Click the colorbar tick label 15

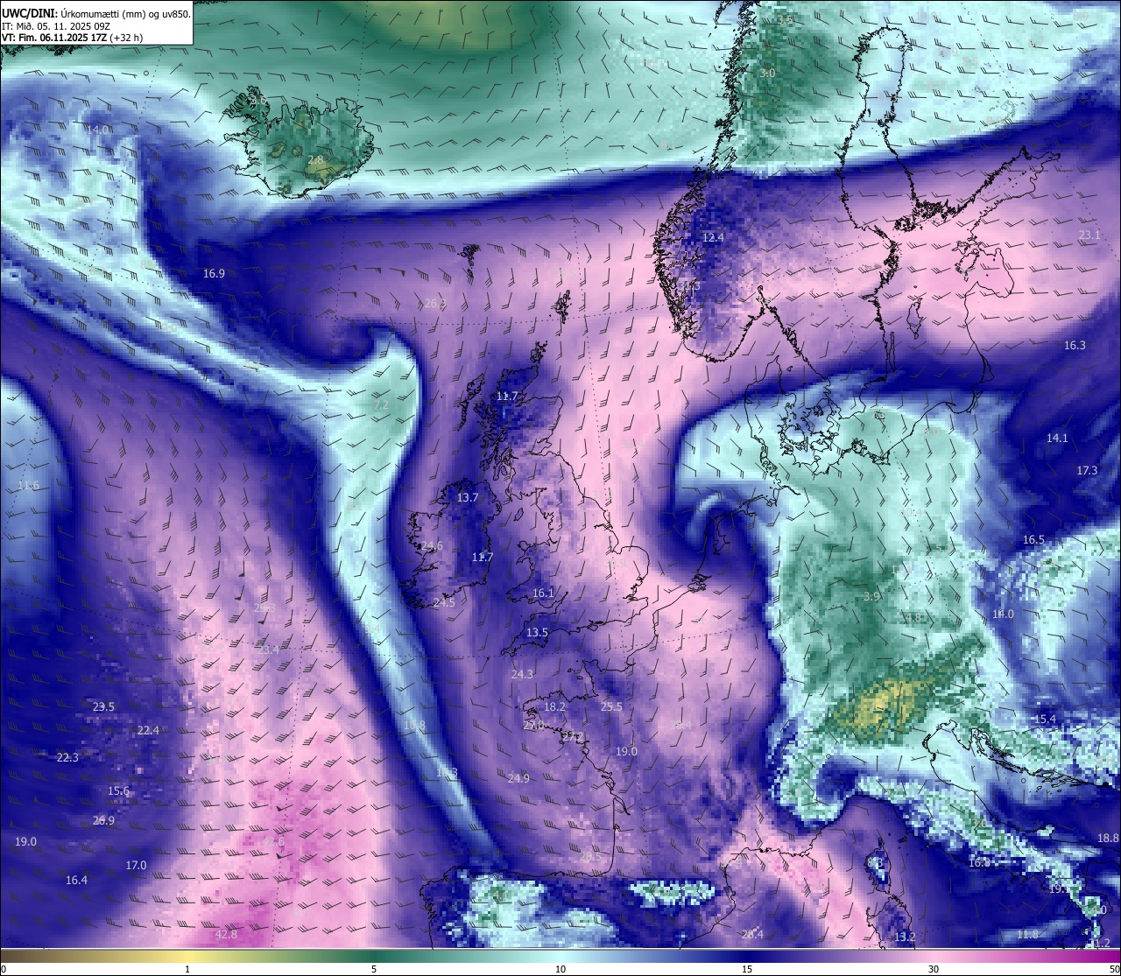747,969
